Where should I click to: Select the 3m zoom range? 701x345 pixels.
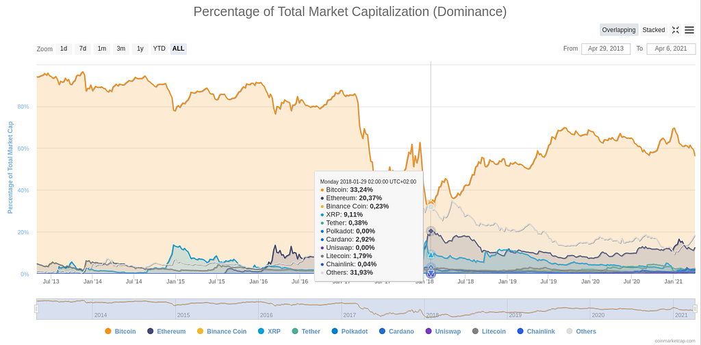point(120,49)
